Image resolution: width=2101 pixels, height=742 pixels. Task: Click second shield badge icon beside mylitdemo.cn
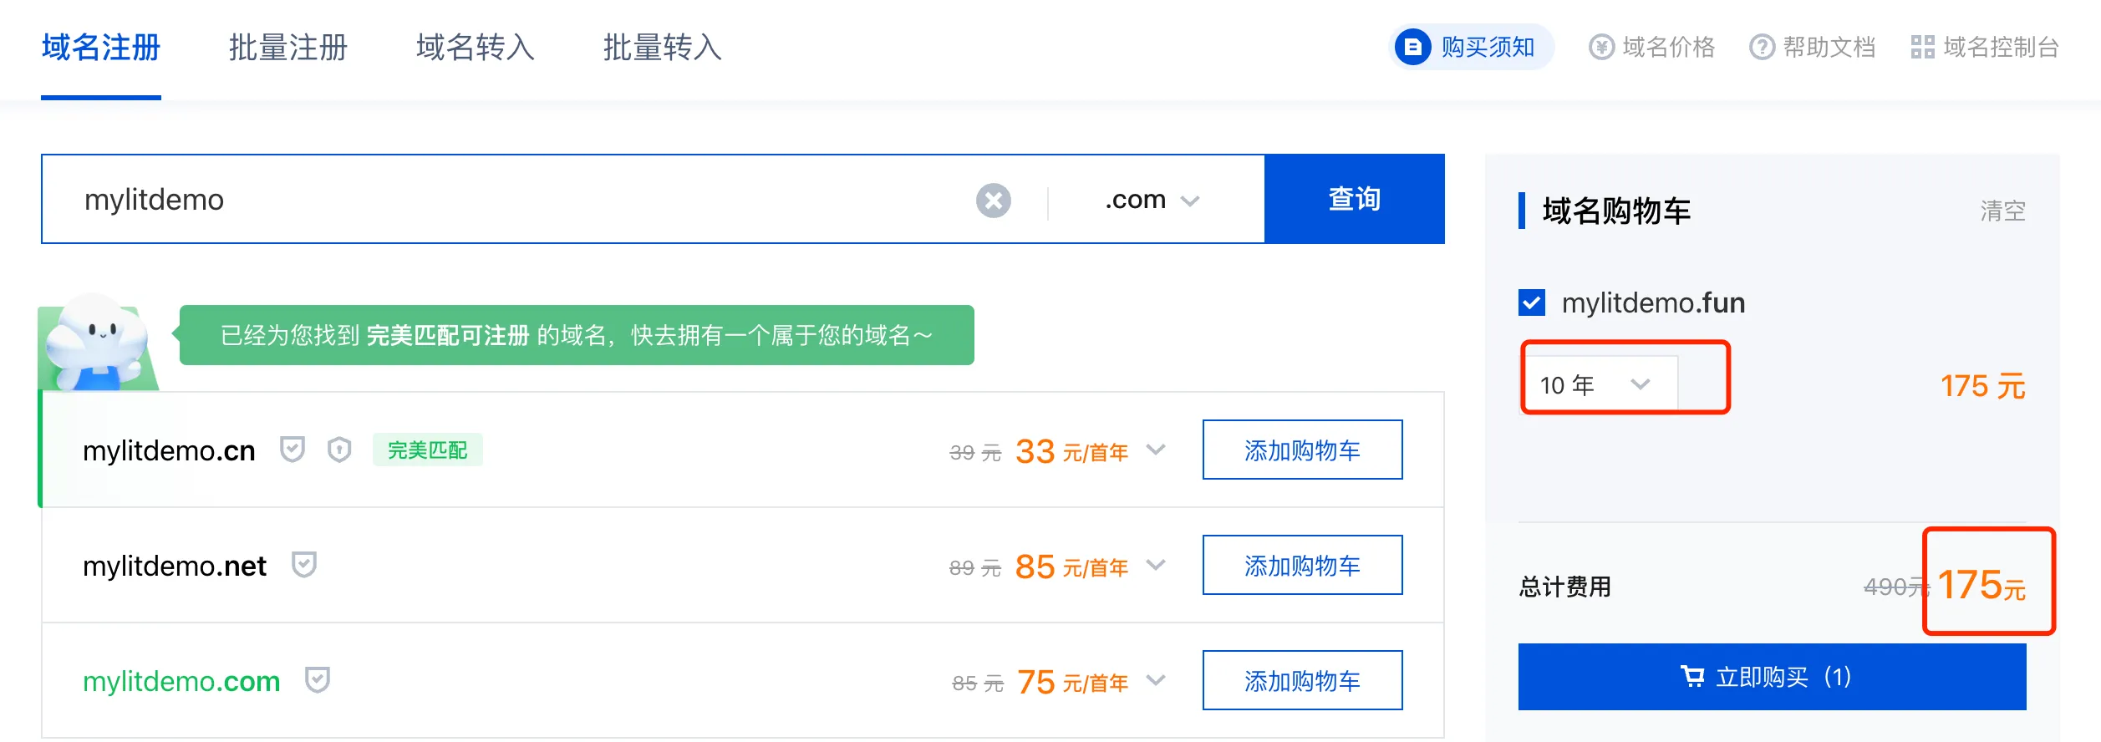pyautogui.click(x=339, y=450)
